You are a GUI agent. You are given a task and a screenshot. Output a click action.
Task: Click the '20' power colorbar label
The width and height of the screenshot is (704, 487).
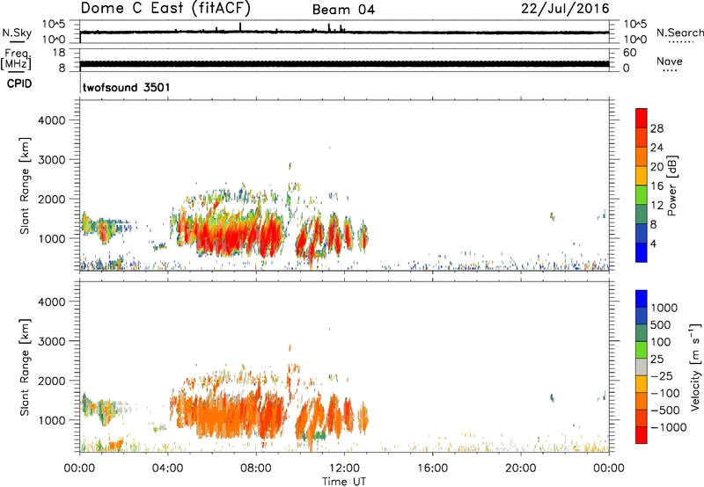point(656,167)
